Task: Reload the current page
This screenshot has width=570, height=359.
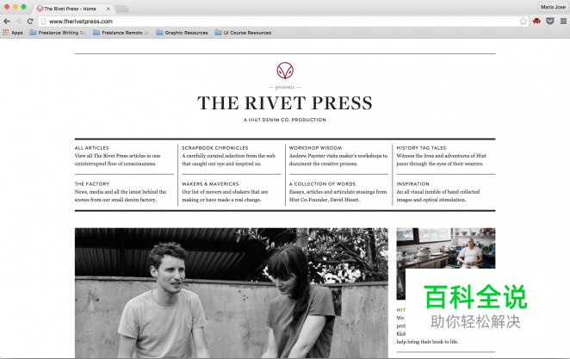Action: pyautogui.click(x=30, y=21)
